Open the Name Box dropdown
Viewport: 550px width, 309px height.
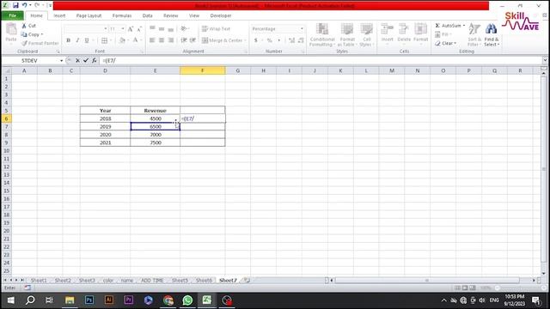pyautogui.click(x=61, y=61)
